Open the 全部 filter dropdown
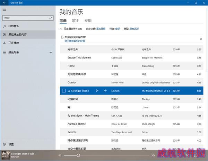Image resolution: width=208 pixels, height=161 pixels. click(118, 29)
